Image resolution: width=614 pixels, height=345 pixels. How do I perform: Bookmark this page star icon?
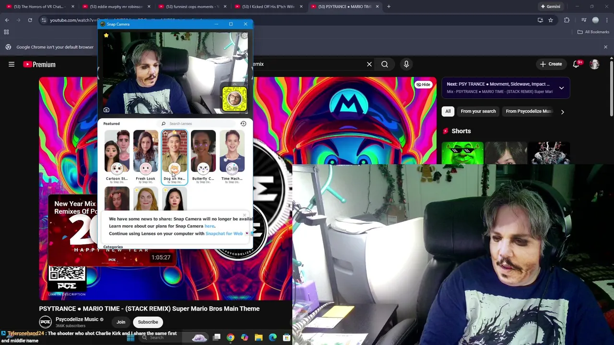(551, 20)
